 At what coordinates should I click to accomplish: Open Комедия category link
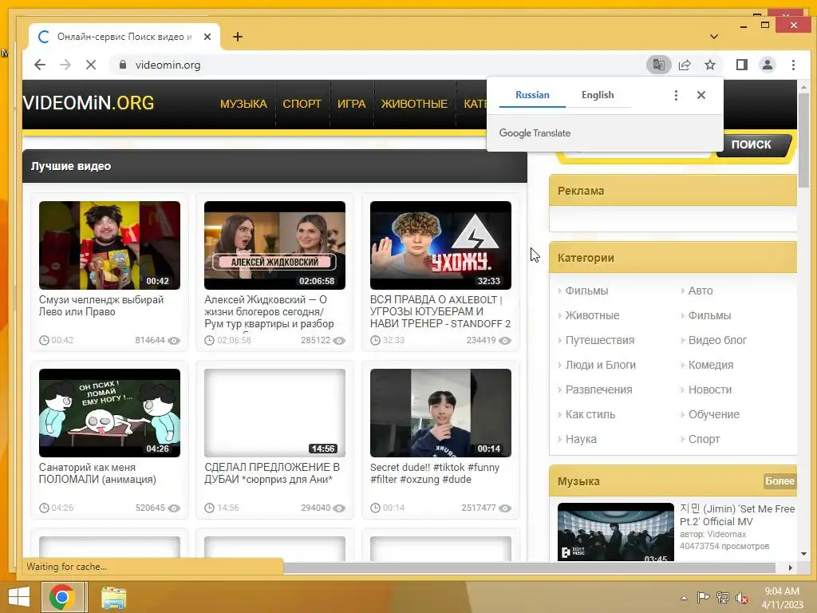(711, 365)
